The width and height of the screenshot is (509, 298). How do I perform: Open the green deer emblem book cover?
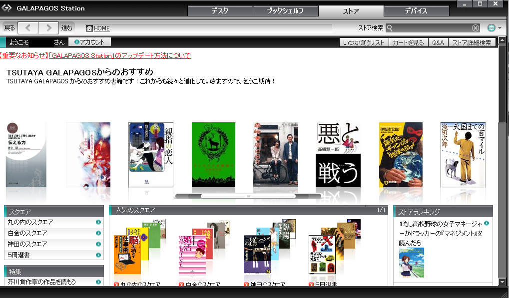(x=213, y=155)
